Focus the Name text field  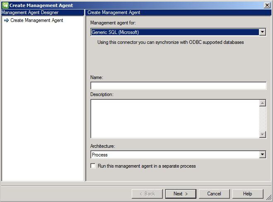tap(178, 86)
